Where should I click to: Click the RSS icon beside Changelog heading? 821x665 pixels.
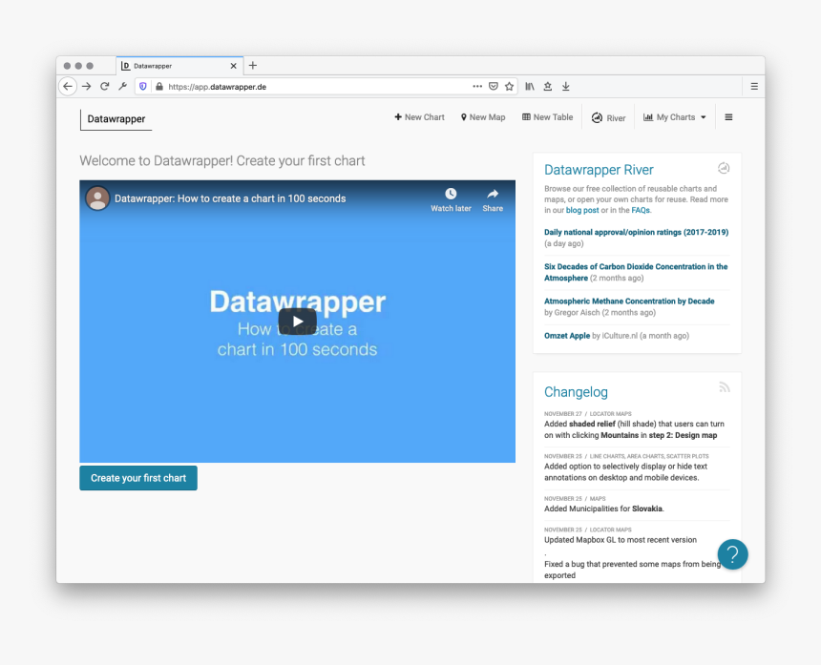click(725, 386)
